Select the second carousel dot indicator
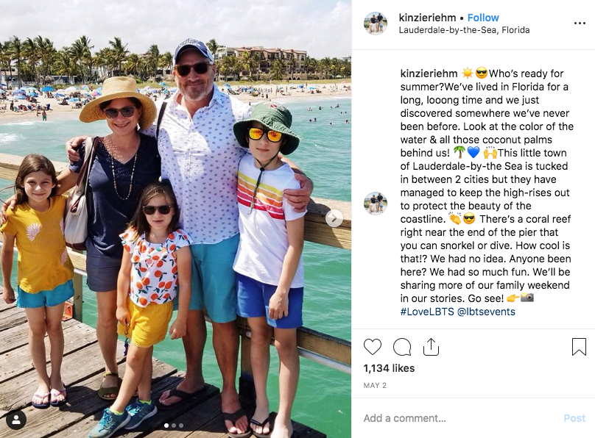The width and height of the screenshot is (595, 438). pos(174,426)
